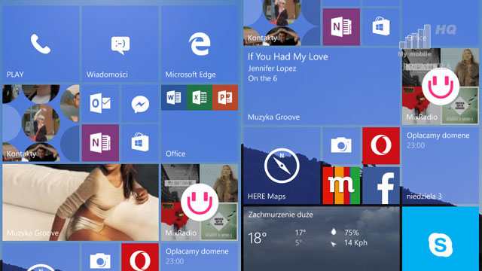The height and width of the screenshot is (271, 482).
Task: Open Kontakty tile in the left screenshot
Action: tap(41, 123)
